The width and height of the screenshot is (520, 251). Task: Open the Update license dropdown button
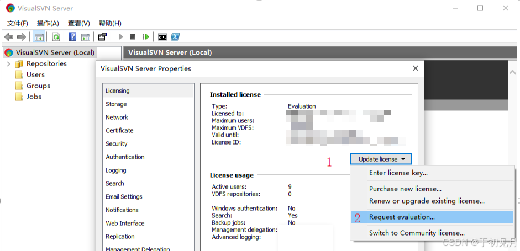(381, 159)
